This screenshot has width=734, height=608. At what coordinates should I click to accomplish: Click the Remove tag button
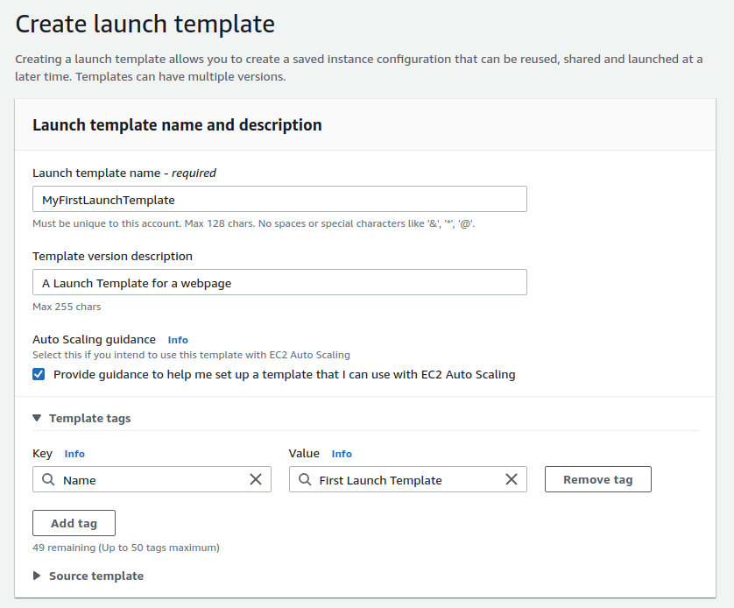coord(597,479)
